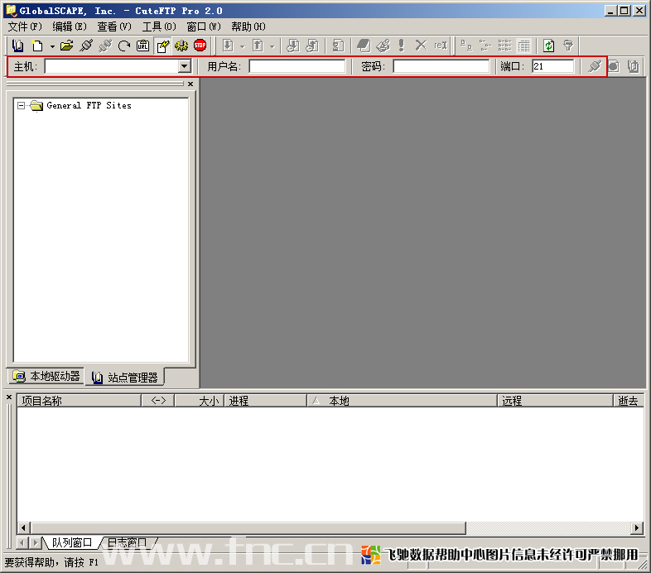651x573 pixels.
Task: Click the green Refresh page icon
Action: pyautogui.click(x=549, y=46)
